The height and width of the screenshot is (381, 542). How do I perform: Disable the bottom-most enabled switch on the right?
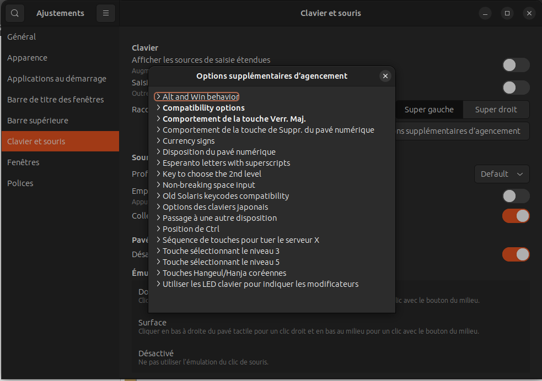tap(516, 254)
